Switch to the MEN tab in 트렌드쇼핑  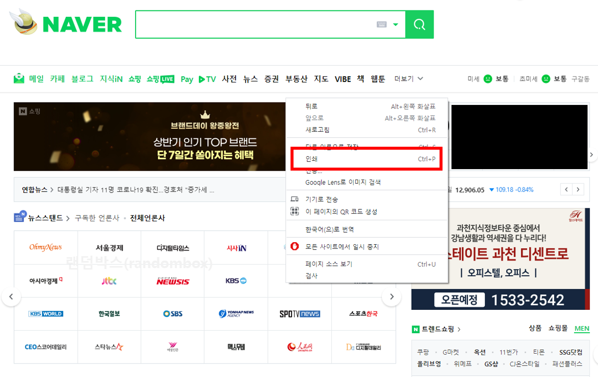(x=582, y=329)
